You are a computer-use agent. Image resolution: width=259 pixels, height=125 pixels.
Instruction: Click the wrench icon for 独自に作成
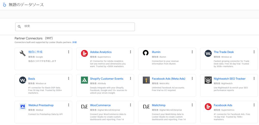point(23,53)
